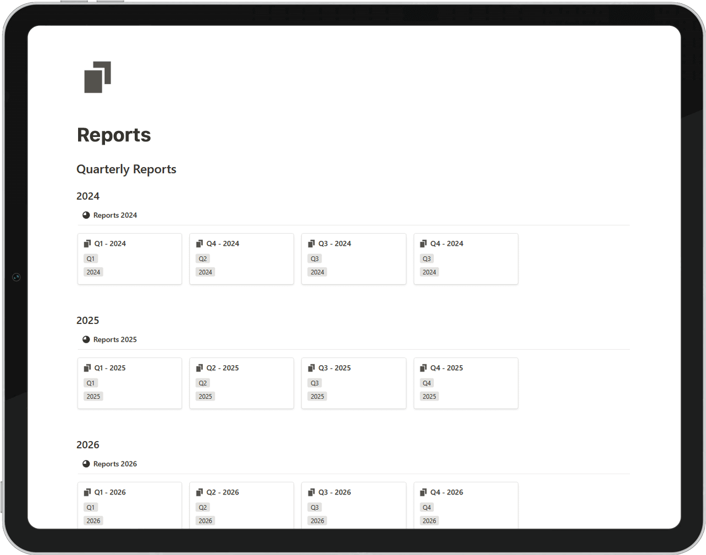
Task: Open the Q3 - 2026 report title
Action: pyautogui.click(x=334, y=492)
